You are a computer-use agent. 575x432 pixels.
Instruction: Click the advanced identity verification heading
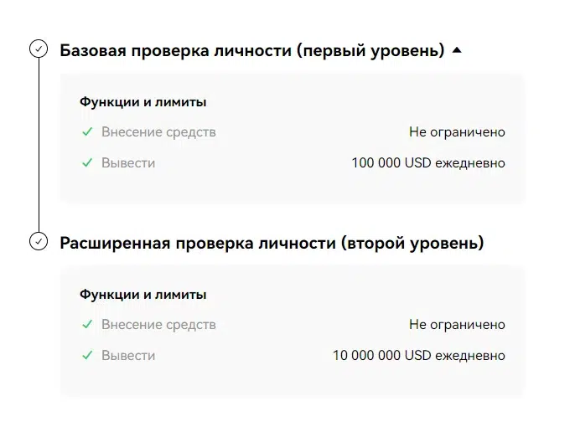click(x=272, y=243)
